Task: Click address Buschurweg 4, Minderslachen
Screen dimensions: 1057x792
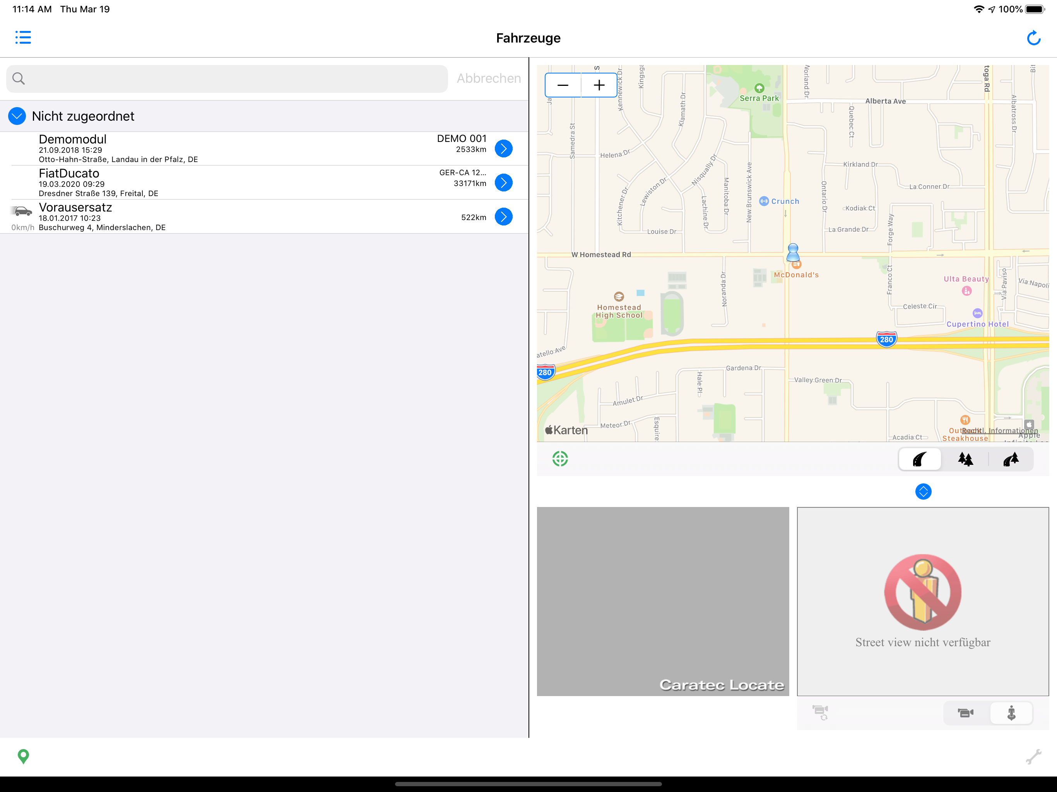Action: (102, 227)
